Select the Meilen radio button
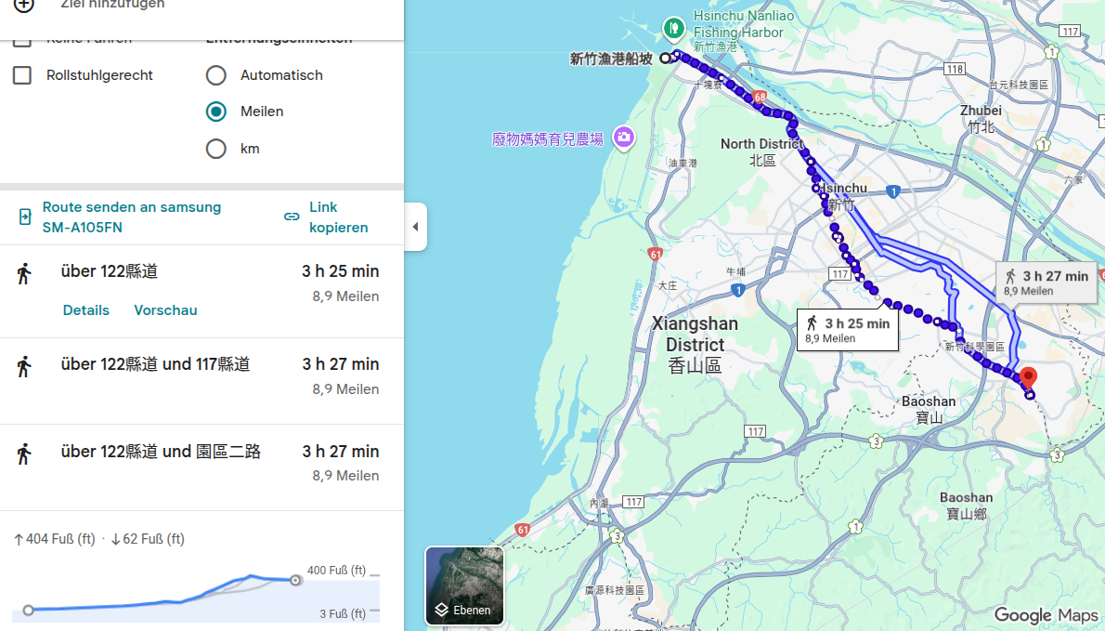The image size is (1105, 631). 216,112
